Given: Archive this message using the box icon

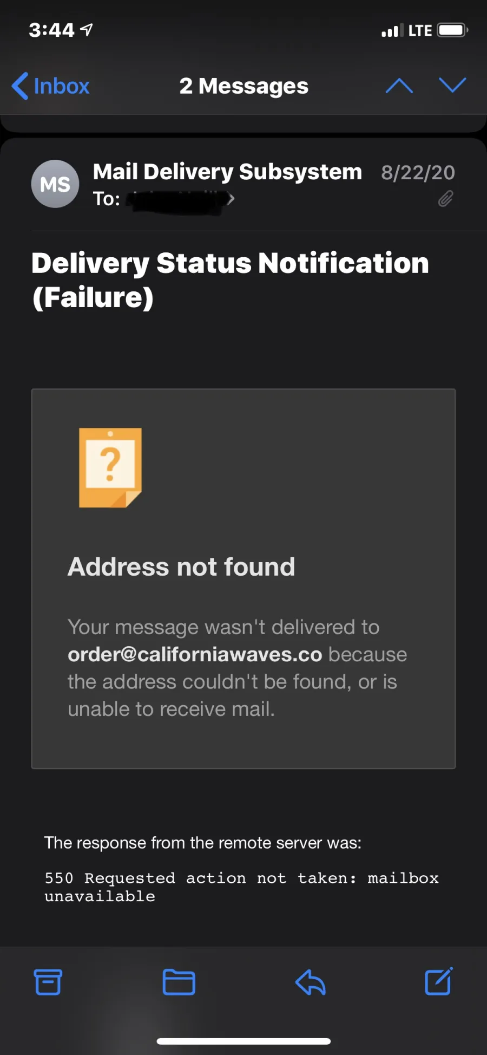Looking at the screenshot, I should pos(48,982).
